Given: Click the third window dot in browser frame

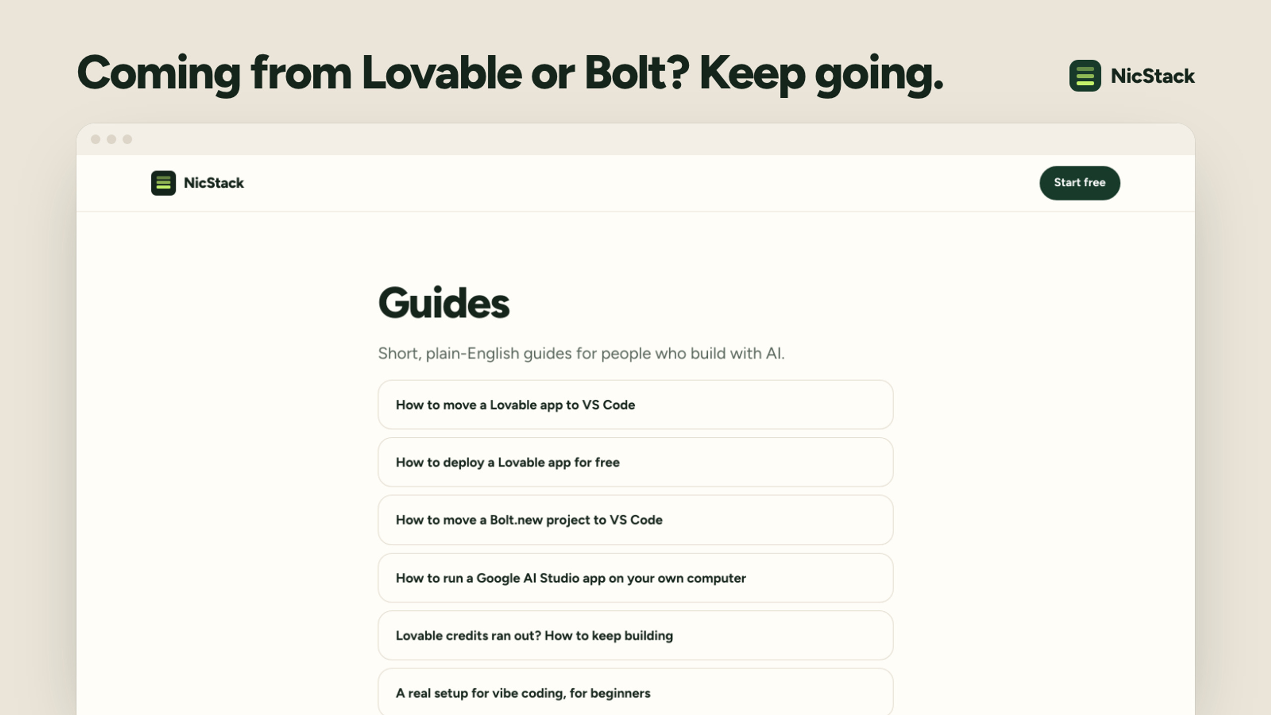Looking at the screenshot, I should 127,140.
